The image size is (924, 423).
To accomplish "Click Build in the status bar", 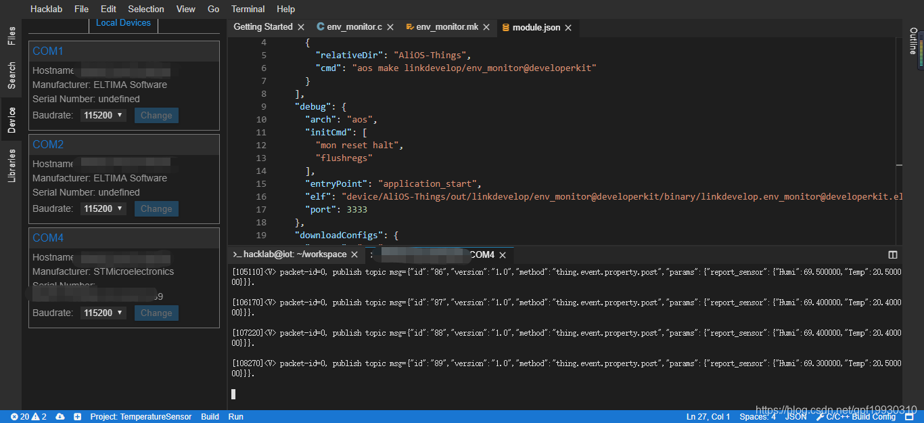I will [x=210, y=416].
